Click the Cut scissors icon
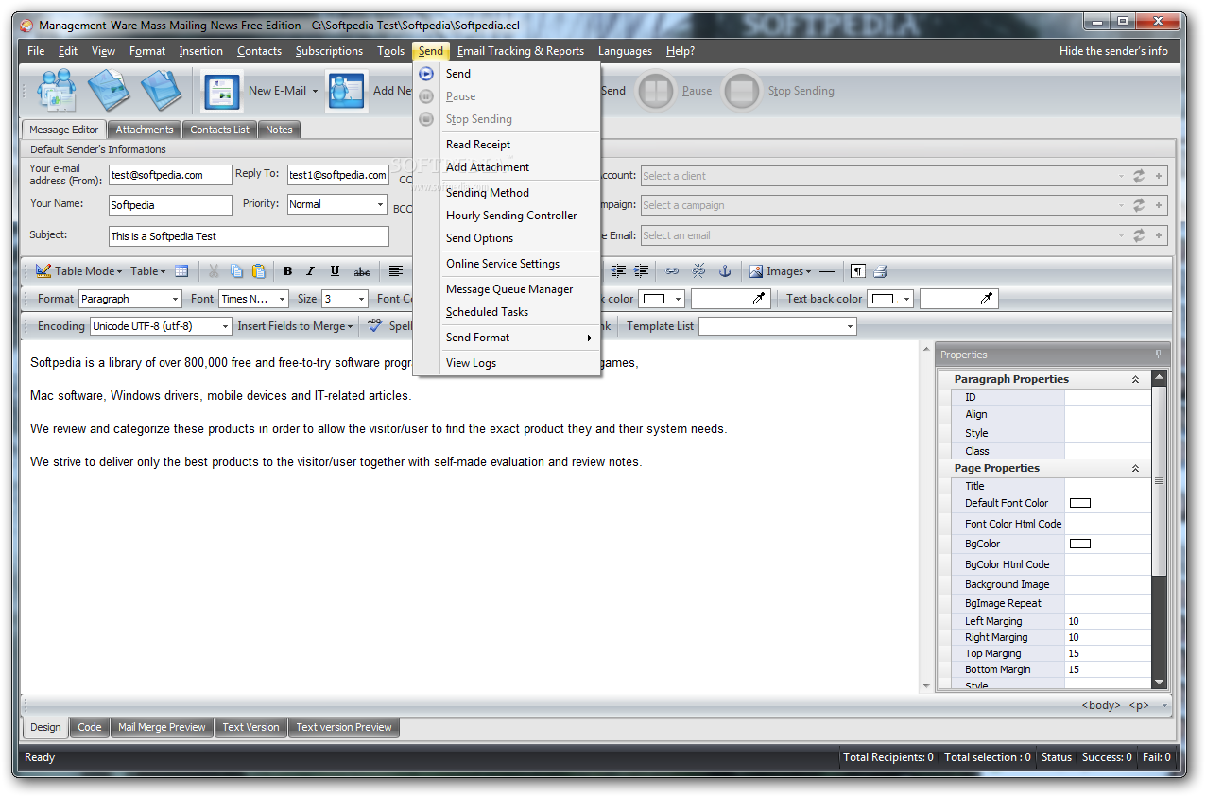The image size is (1206, 797). [x=214, y=271]
